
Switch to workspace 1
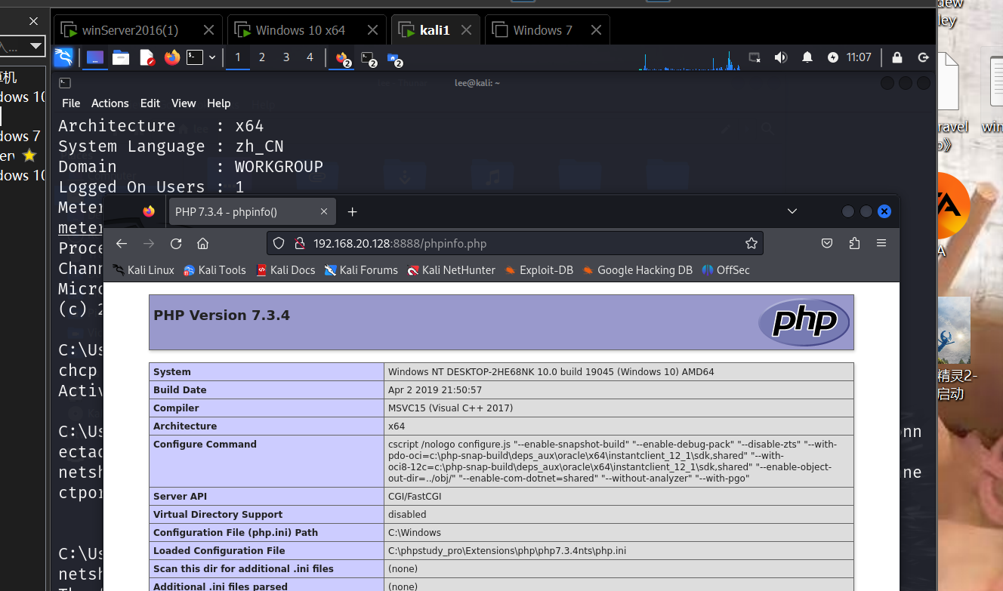coord(238,57)
